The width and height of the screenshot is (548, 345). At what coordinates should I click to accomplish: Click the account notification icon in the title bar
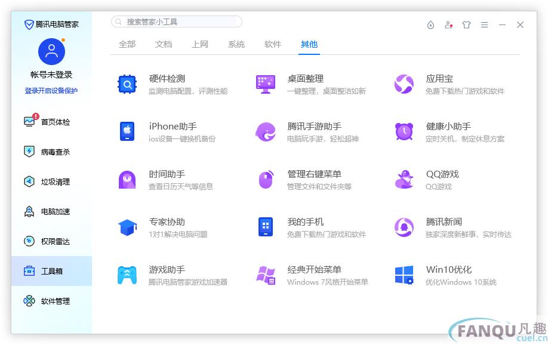448,25
